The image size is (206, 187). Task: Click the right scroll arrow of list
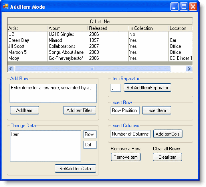(189, 69)
